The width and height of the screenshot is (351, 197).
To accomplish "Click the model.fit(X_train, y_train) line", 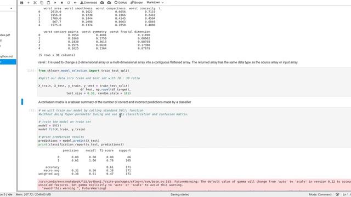I will [x=62, y=129].
